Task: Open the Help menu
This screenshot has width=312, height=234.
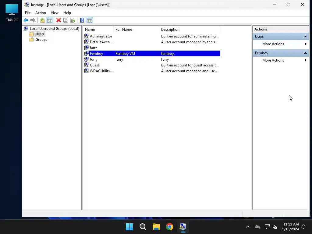Action: [x=67, y=13]
